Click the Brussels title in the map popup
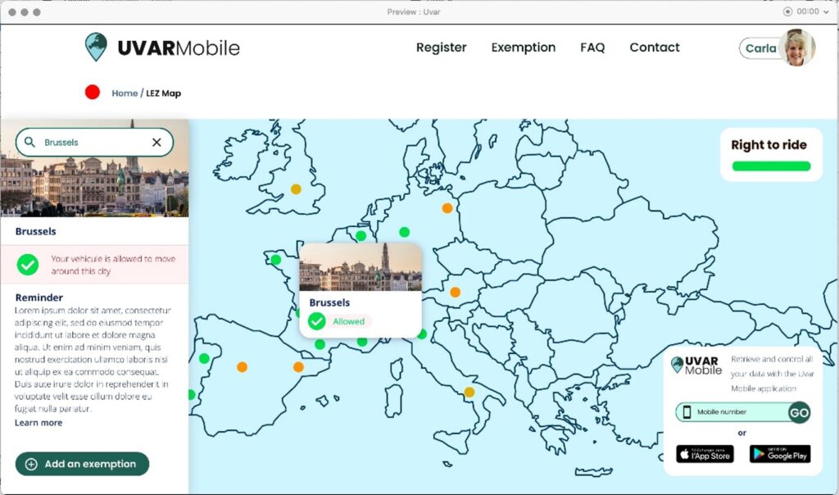 coord(329,302)
